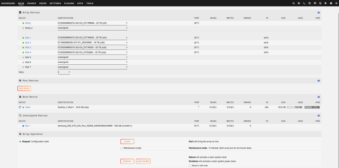Go to the Dashboard menu
The image size is (339, 168).
8,3
